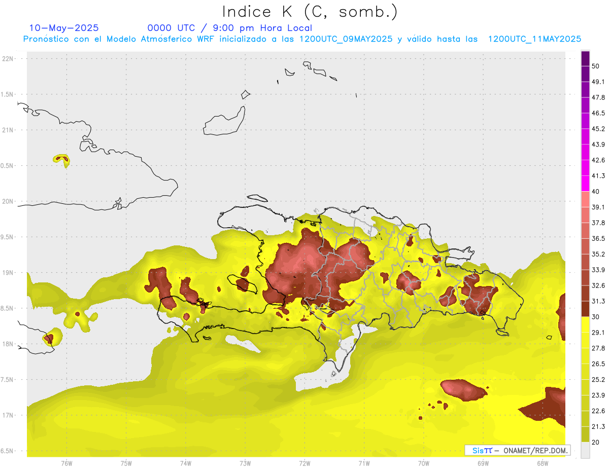
Task: Click the '21N' latitude label
Action: click(x=8, y=130)
